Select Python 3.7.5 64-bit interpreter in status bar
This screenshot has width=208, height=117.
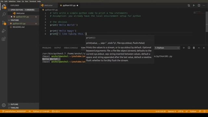point(41,111)
